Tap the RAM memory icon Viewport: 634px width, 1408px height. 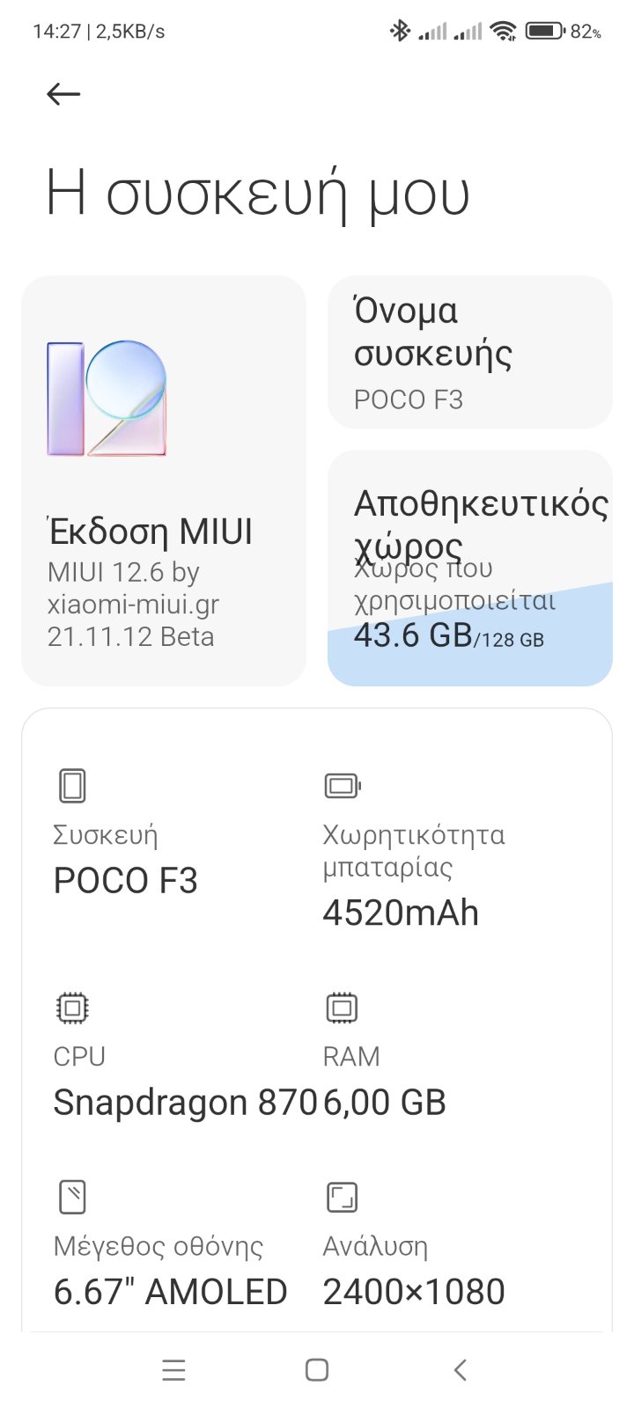pos(342,1008)
